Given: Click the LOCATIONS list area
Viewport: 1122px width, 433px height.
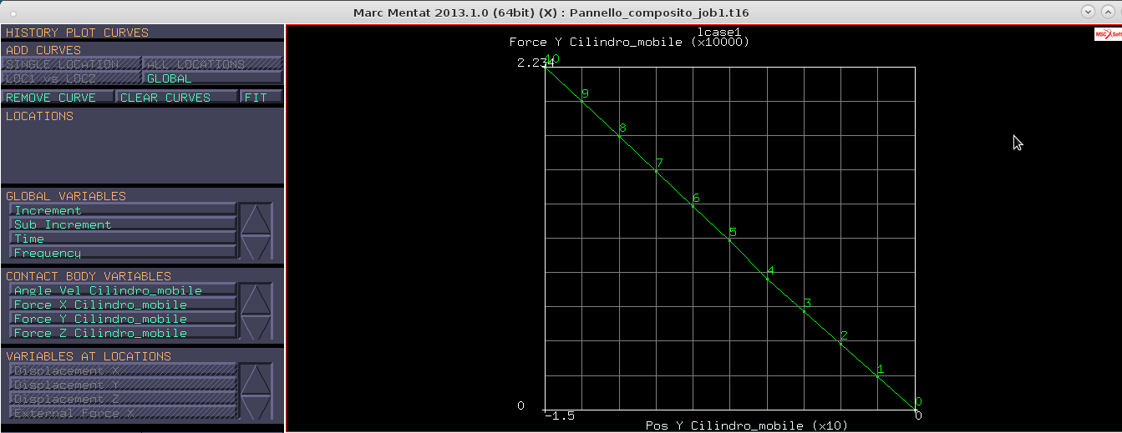Looking at the screenshot, I should [142, 145].
